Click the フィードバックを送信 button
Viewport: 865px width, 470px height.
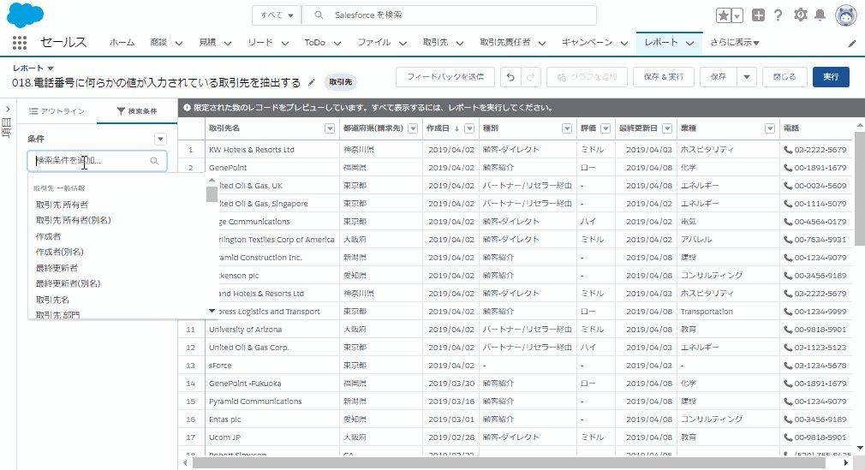coord(445,77)
